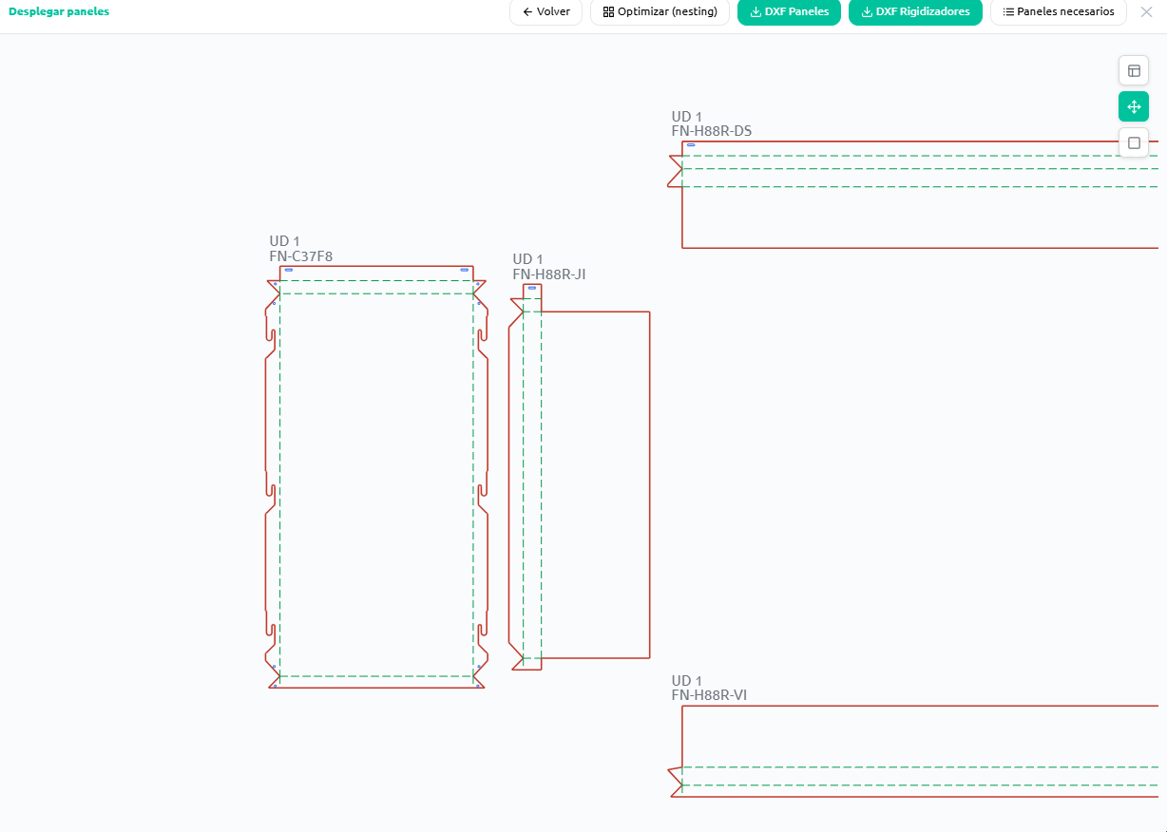Download DXF Rigidizadores file

tap(915, 12)
